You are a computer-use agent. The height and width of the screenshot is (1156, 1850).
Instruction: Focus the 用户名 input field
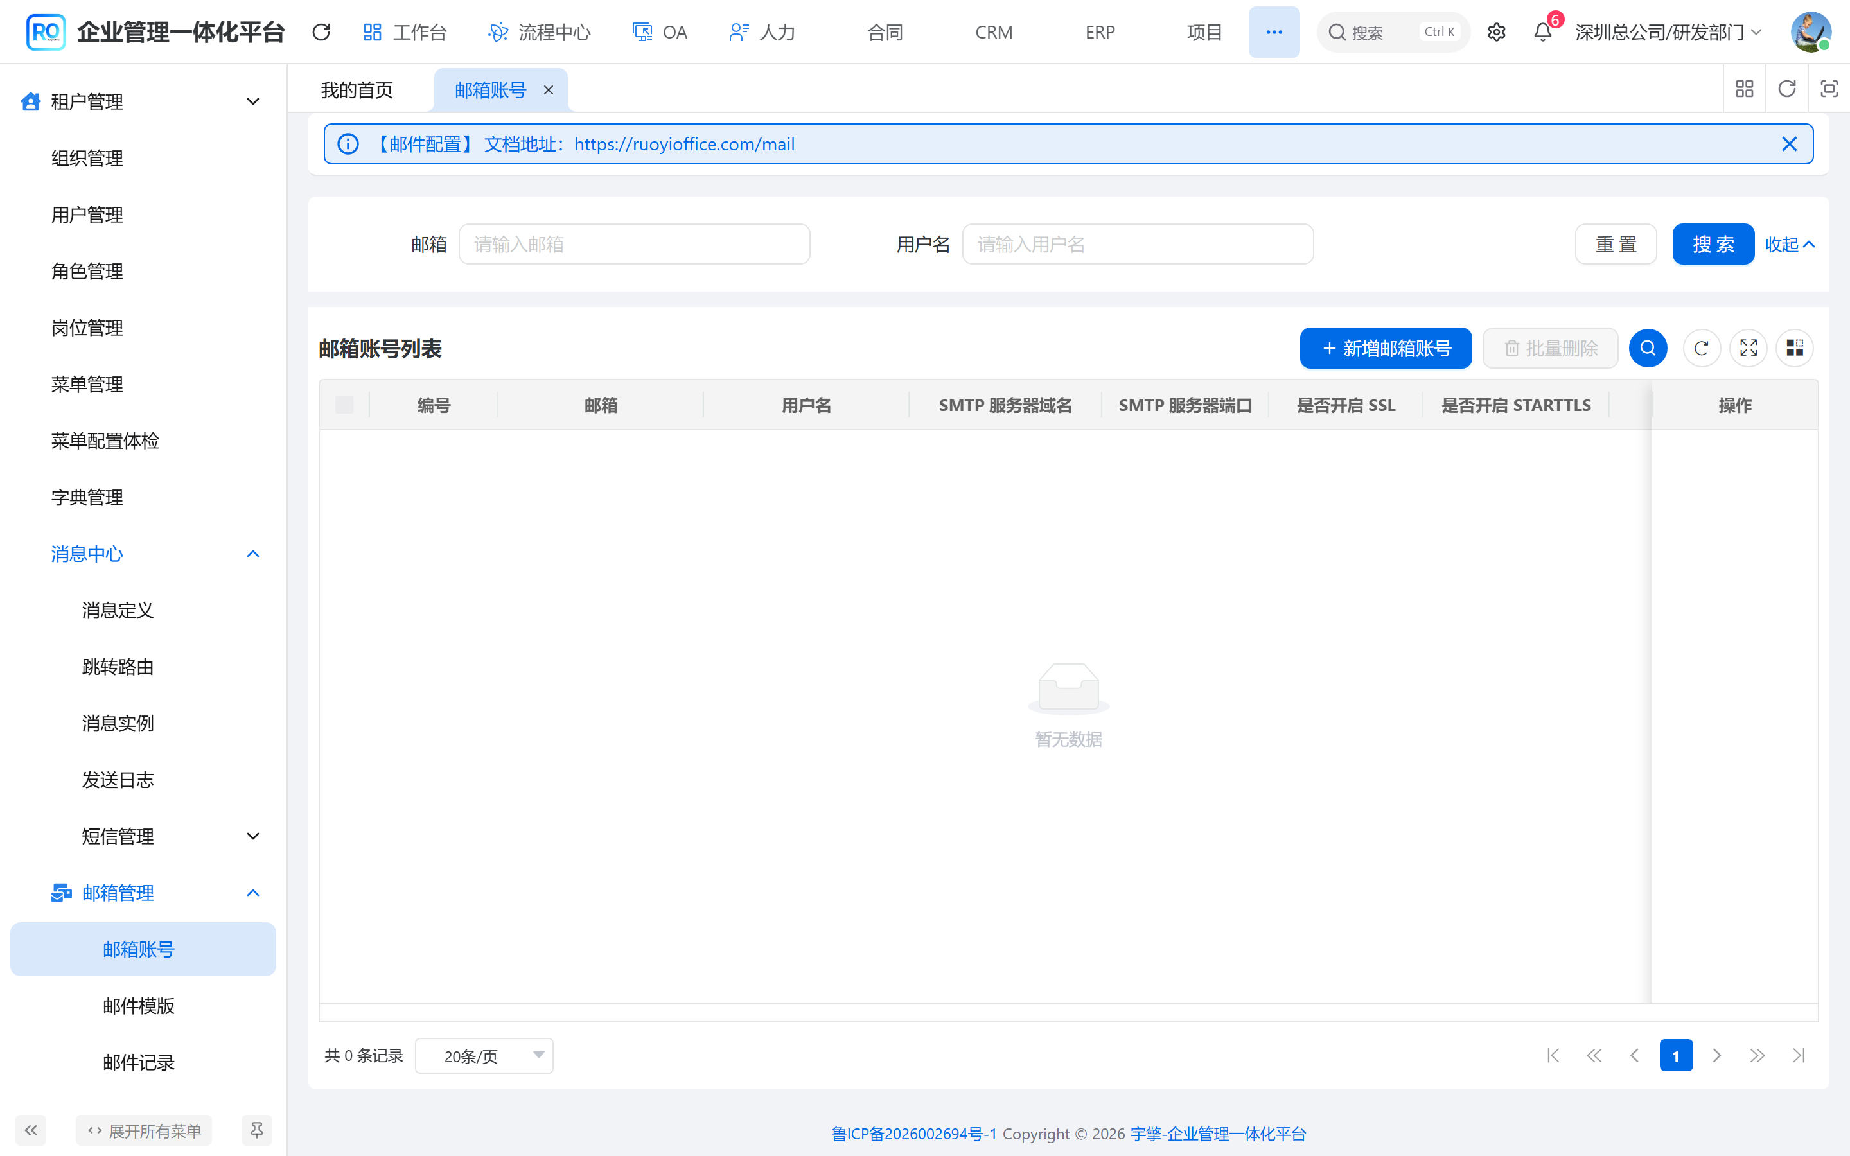(1138, 245)
